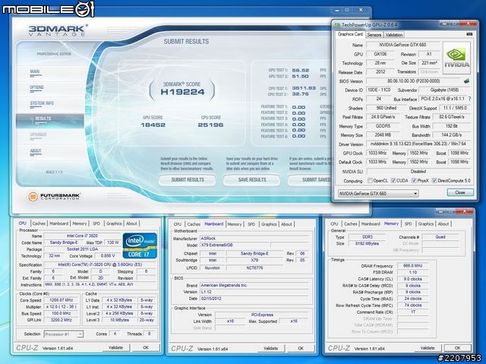The height and width of the screenshot is (364, 486).
Task: Open MAIN in the 3DMark sidebar
Action: (35, 72)
